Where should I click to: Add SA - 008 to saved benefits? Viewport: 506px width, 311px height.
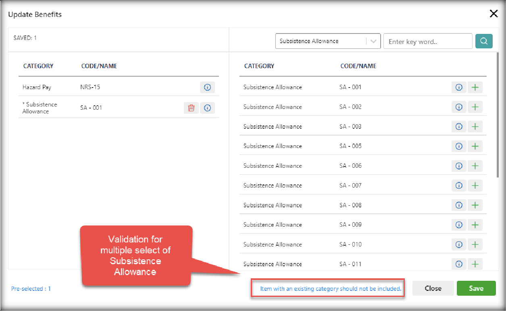click(475, 205)
